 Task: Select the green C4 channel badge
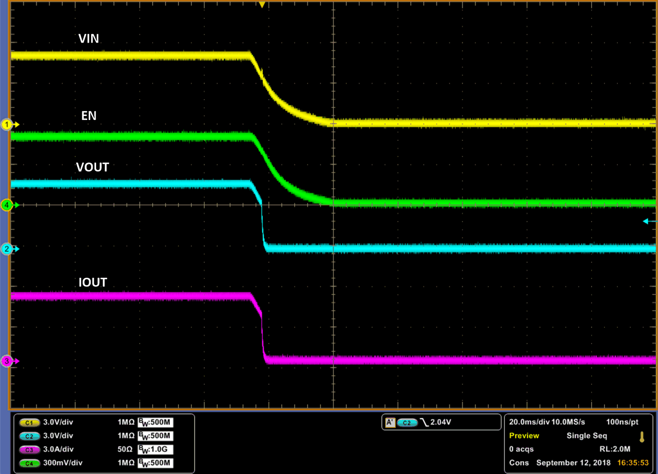click(29, 463)
